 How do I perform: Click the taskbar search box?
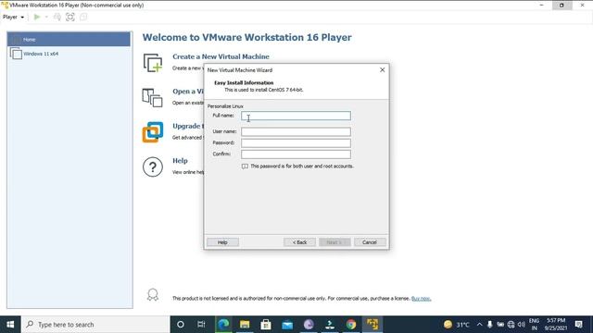click(x=95, y=325)
